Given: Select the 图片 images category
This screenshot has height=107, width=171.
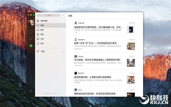Looking at the screenshot, I should click(x=51, y=30).
